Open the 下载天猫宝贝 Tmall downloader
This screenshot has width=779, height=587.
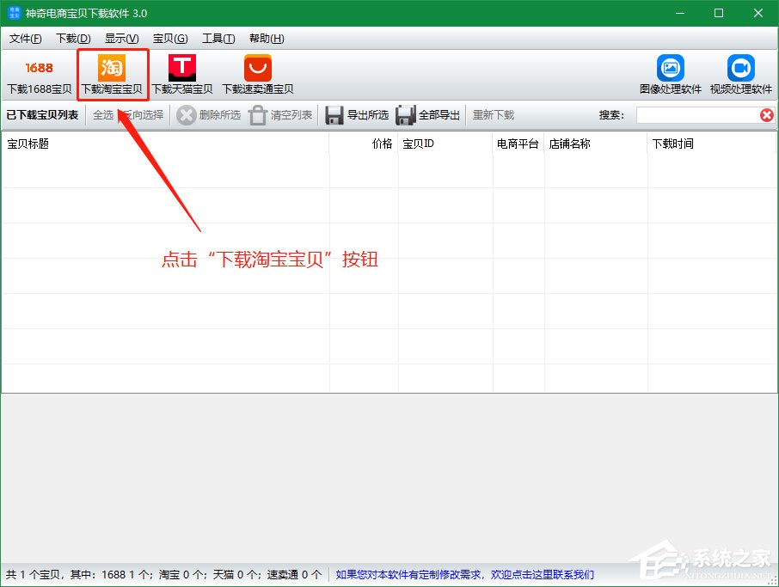(x=182, y=74)
